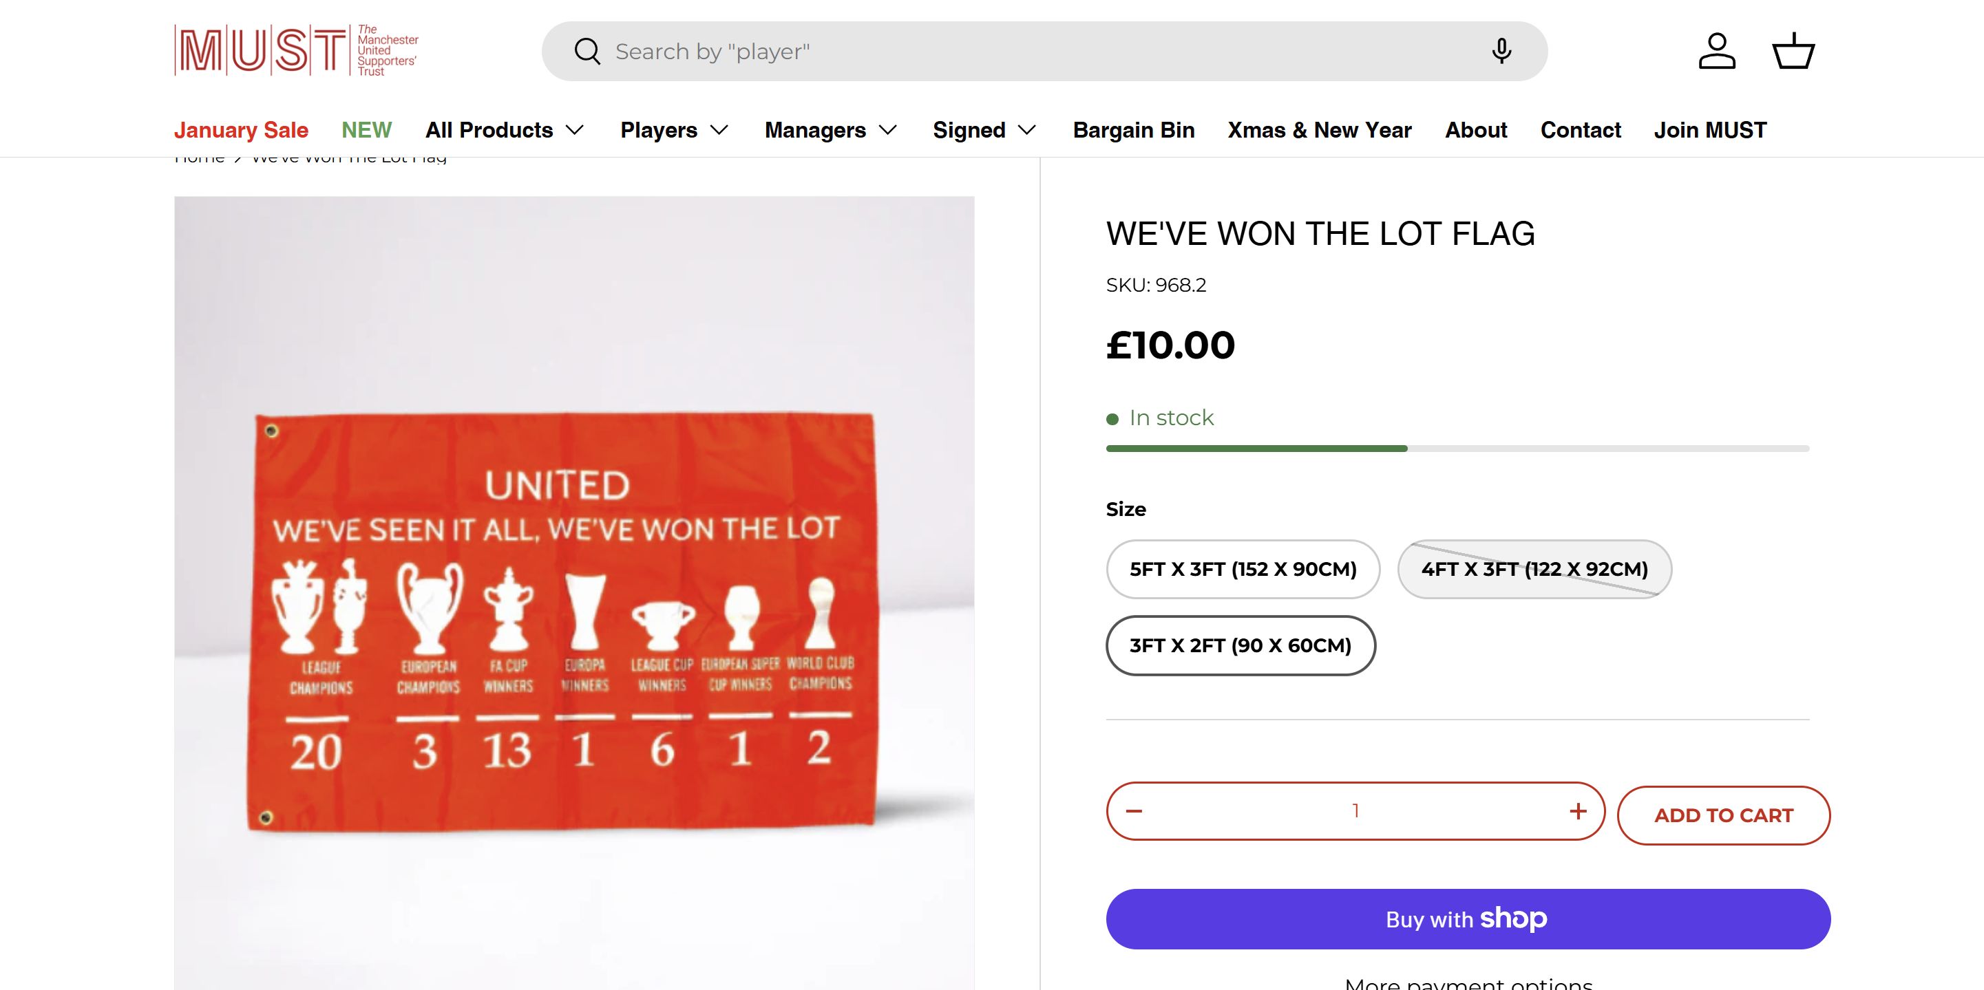This screenshot has height=990, width=1984.
Task: Click the stock level progress bar
Action: pyautogui.click(x=1457, y=448)
